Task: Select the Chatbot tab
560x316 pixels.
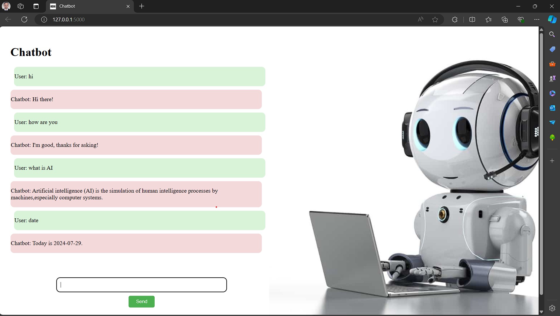Action: coord(90,6)
